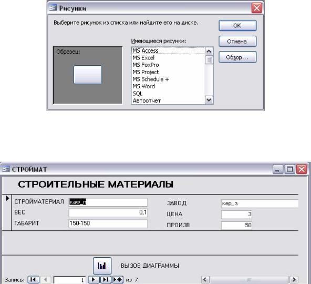Image resolution: width=311 pixels, height=284 pixels.
Task: Click the ПРОИЗВ field showing 50
Action: (x=236, y=226)
